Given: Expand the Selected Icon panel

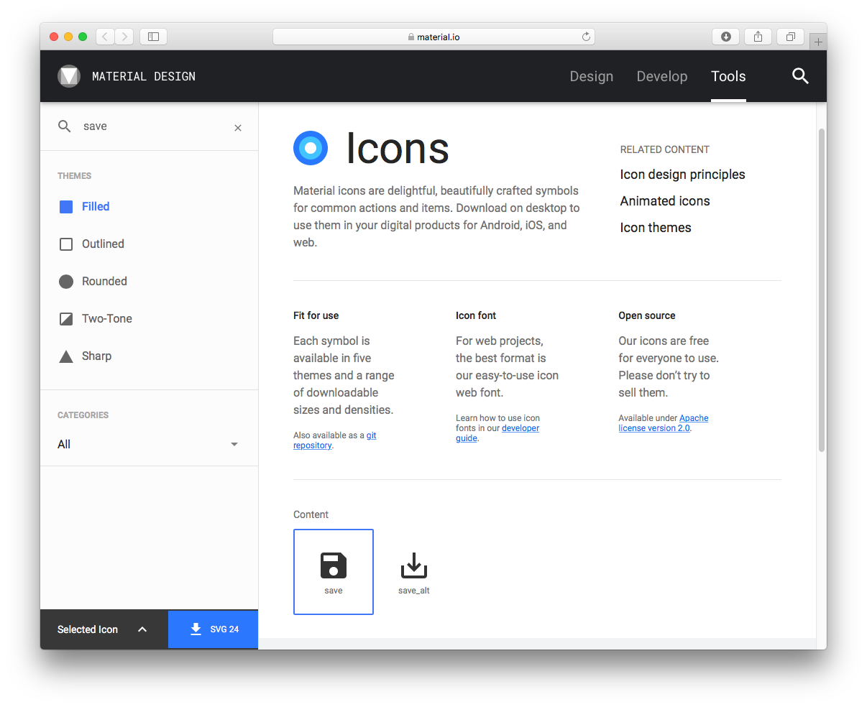Looking at the screenshot, I should (x=104, y=629).
